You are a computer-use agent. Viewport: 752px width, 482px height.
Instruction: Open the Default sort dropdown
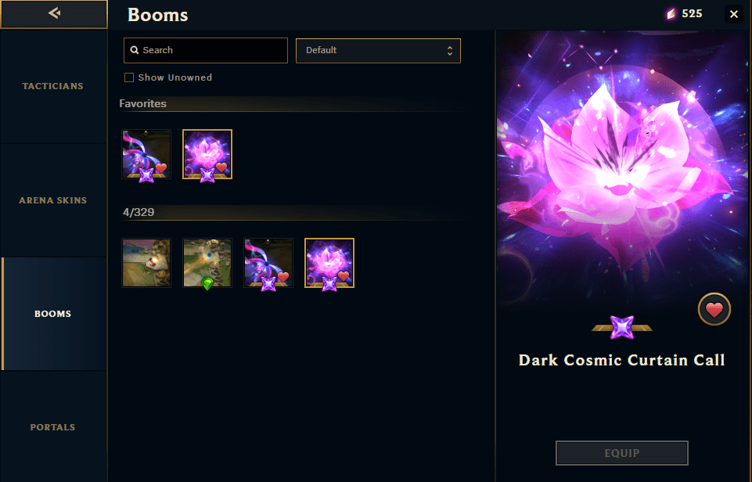(x=378, y=50)
